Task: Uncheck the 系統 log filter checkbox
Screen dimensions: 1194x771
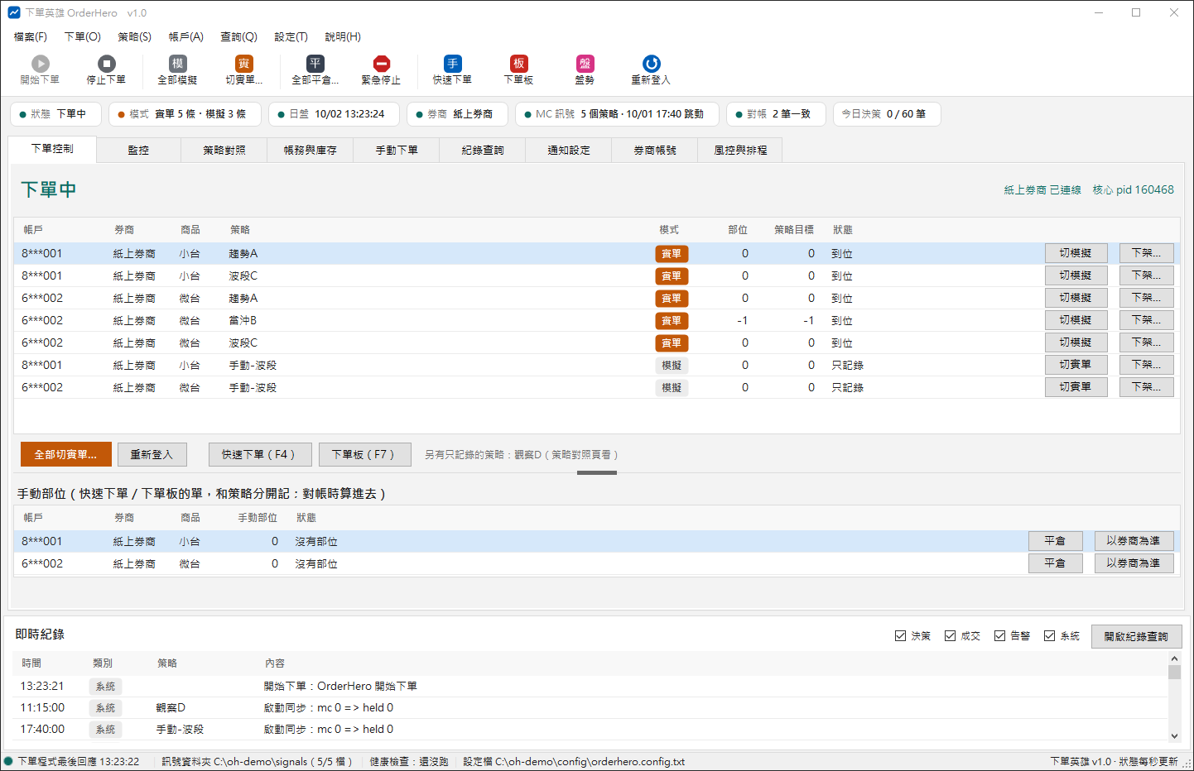Action: [x=1049, y=635]
